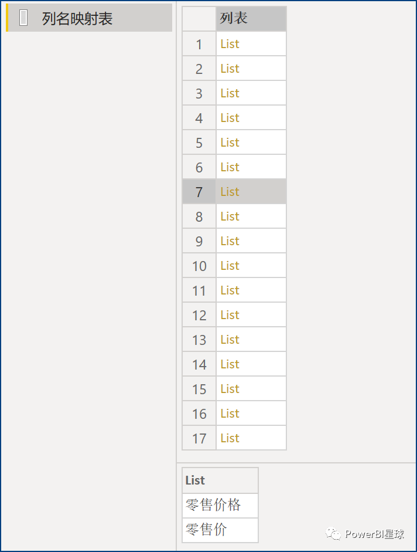Image resolution: width=417 pixels, height=552 pixels.
Task: Open the List link in row 13
Action: tap(230, 340)
